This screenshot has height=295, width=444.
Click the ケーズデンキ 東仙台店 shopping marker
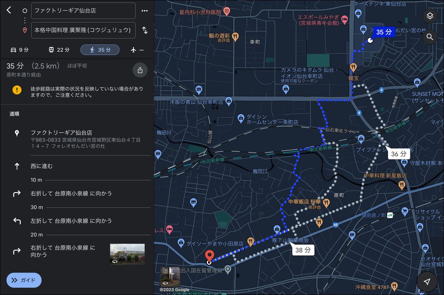click(x=358, y=14)
